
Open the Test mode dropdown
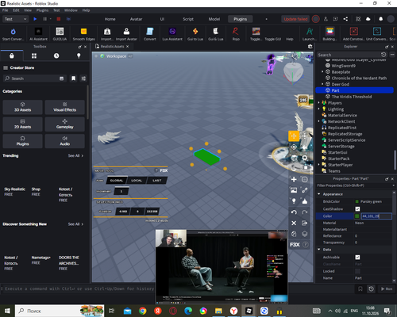15,19
